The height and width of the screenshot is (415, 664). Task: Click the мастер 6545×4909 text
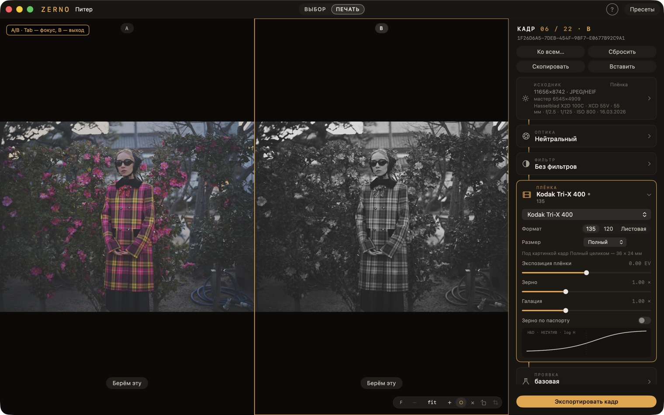(557, 99)
